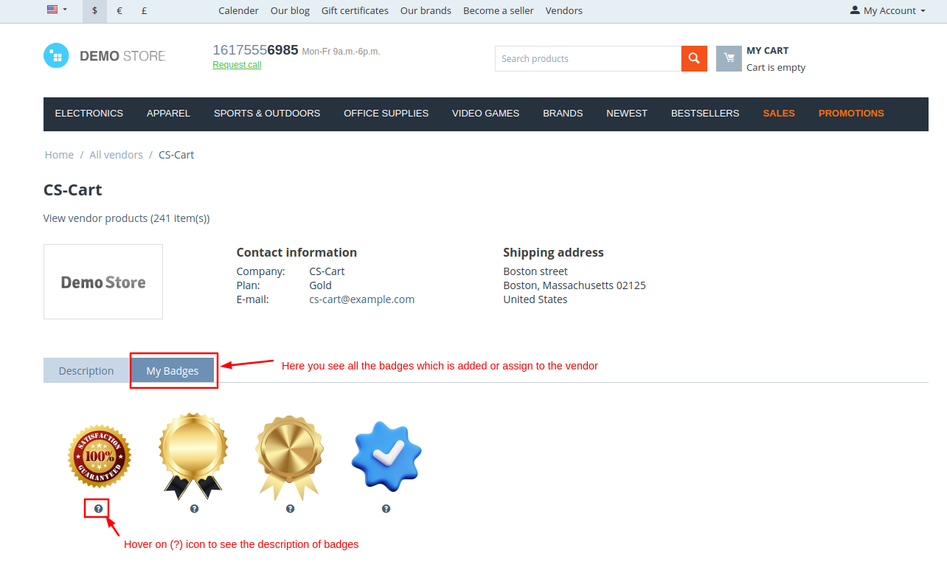Viewport: 947px width, 576px height.
Task: Open View vendor products link
Action: 127,218
